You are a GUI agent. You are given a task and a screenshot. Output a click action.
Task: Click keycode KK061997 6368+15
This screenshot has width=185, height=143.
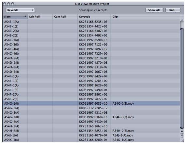point(93,117)
